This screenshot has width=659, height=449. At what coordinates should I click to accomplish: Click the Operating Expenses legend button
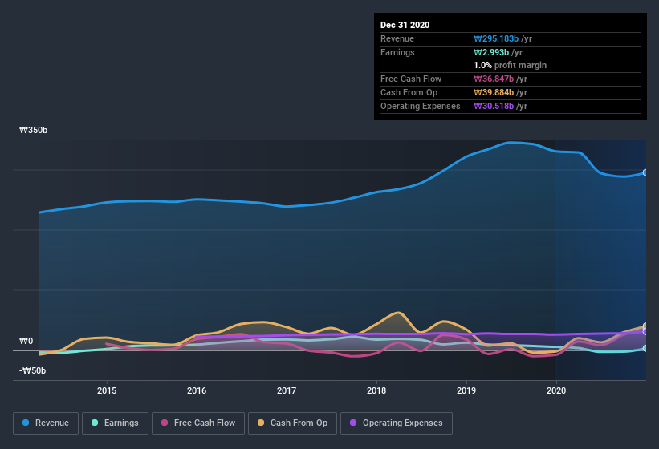pos(397,423)
